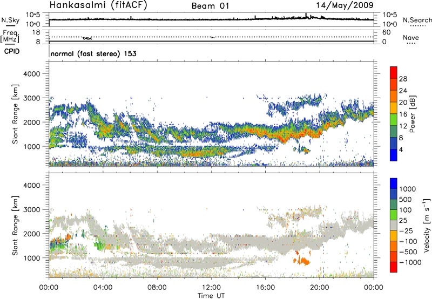Image resolution: width=432 pixels, height=299 pixels.
Task: Click 'Slant Range [km]' label of velocity panel
Action: coord(15,226)
